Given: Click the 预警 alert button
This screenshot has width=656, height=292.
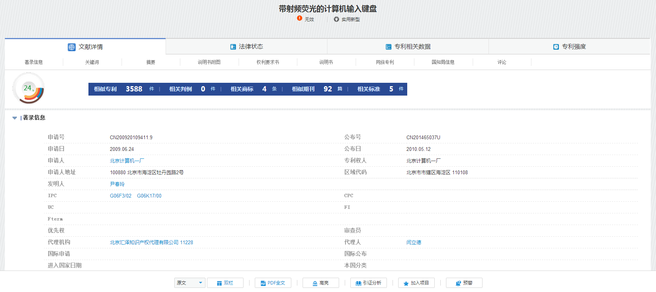Looking at the screenshot, I should [464, 283].
